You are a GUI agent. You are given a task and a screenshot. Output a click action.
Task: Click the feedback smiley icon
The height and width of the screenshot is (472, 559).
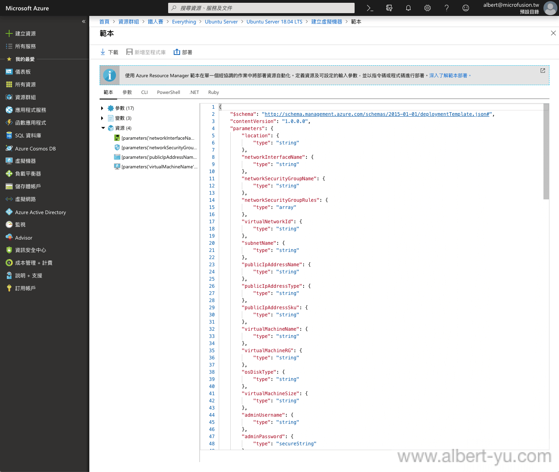466,8
